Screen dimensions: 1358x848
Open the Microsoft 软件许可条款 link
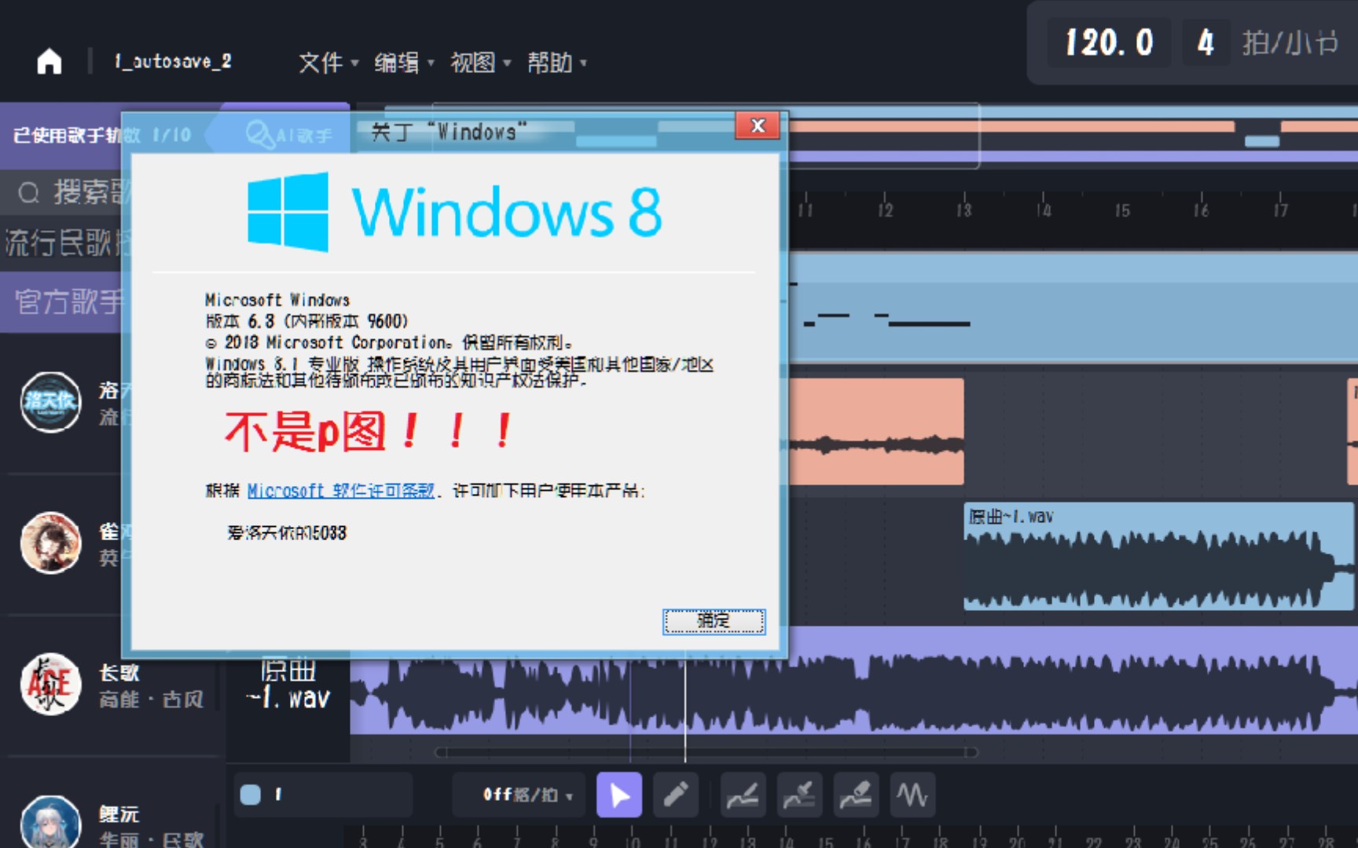(340, 491)
